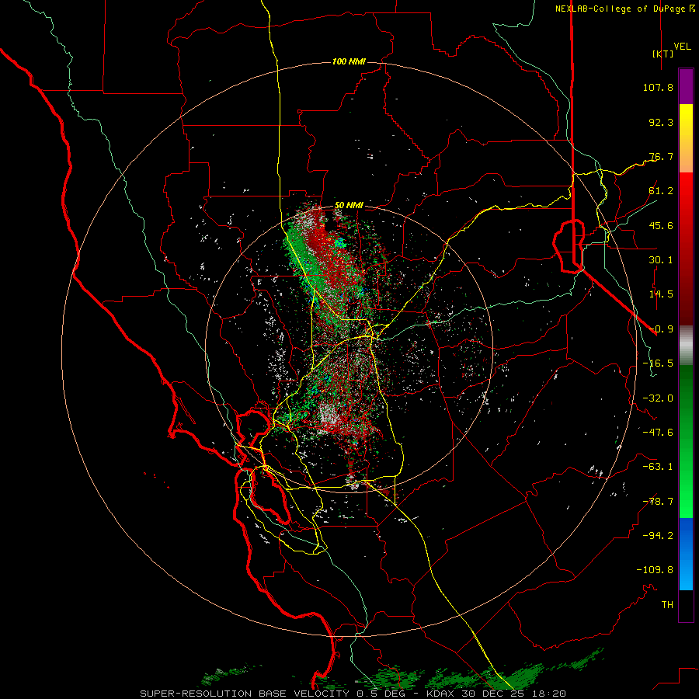Image resolution: width=699 pixels, height=699 pixels.
Task: Pick the gray near-zero segment of velocity scale
Action: tap(686, 346)
